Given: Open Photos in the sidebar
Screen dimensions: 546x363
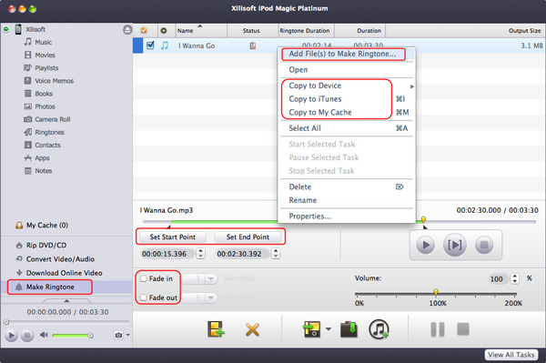Looking at the screenshot, I should (x=40, y=106).
